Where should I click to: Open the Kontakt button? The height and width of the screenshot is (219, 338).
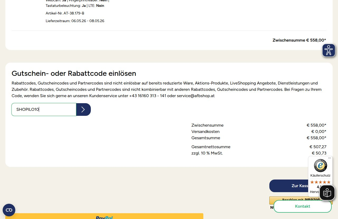(303, 206)
